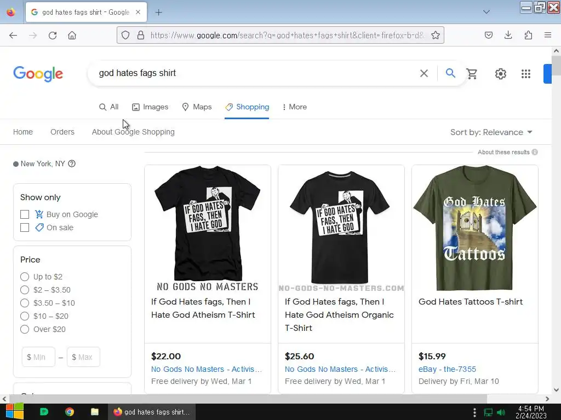
Task: Focus the Google search box
Action: point(256,73)
